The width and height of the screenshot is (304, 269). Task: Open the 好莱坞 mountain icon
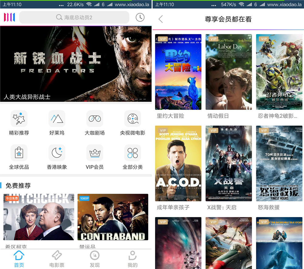point(57,119)
